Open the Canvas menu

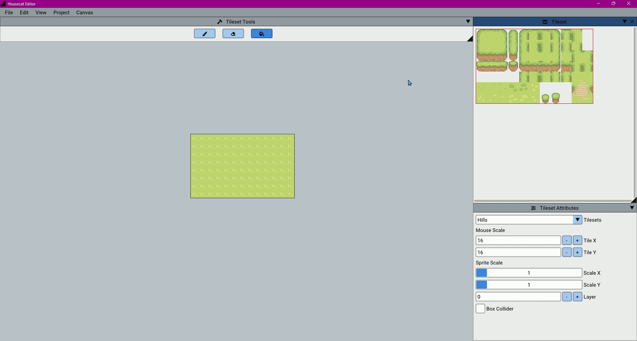[x=85, y=12]
